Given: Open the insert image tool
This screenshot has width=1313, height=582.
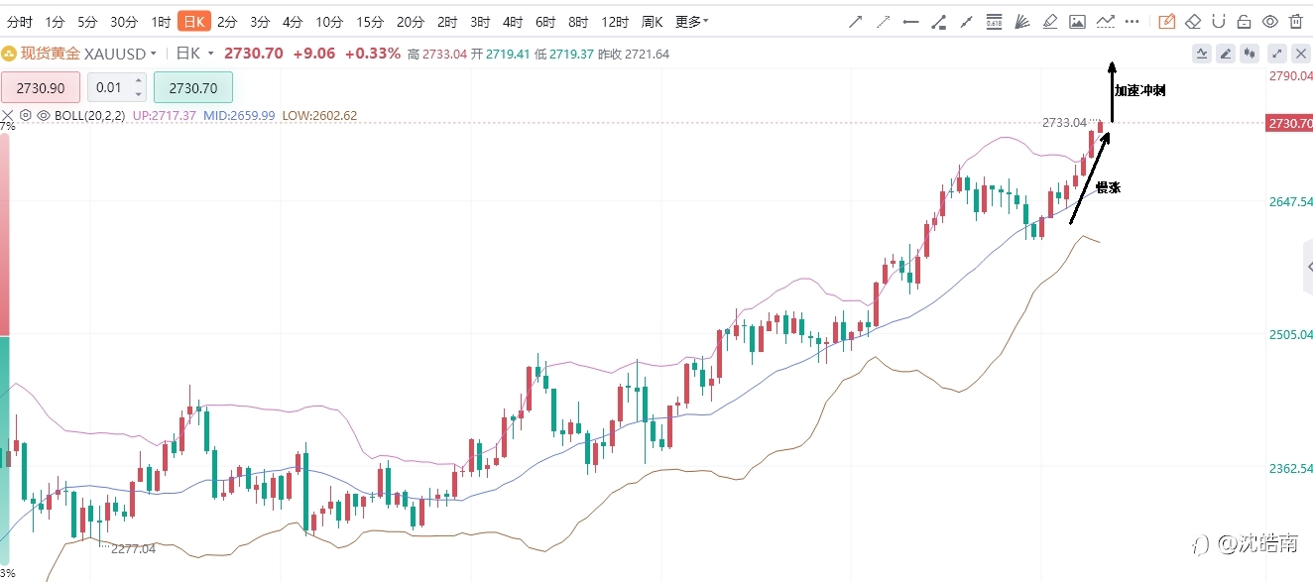Looking at the screenshot, I should (x=1077, y=21).
